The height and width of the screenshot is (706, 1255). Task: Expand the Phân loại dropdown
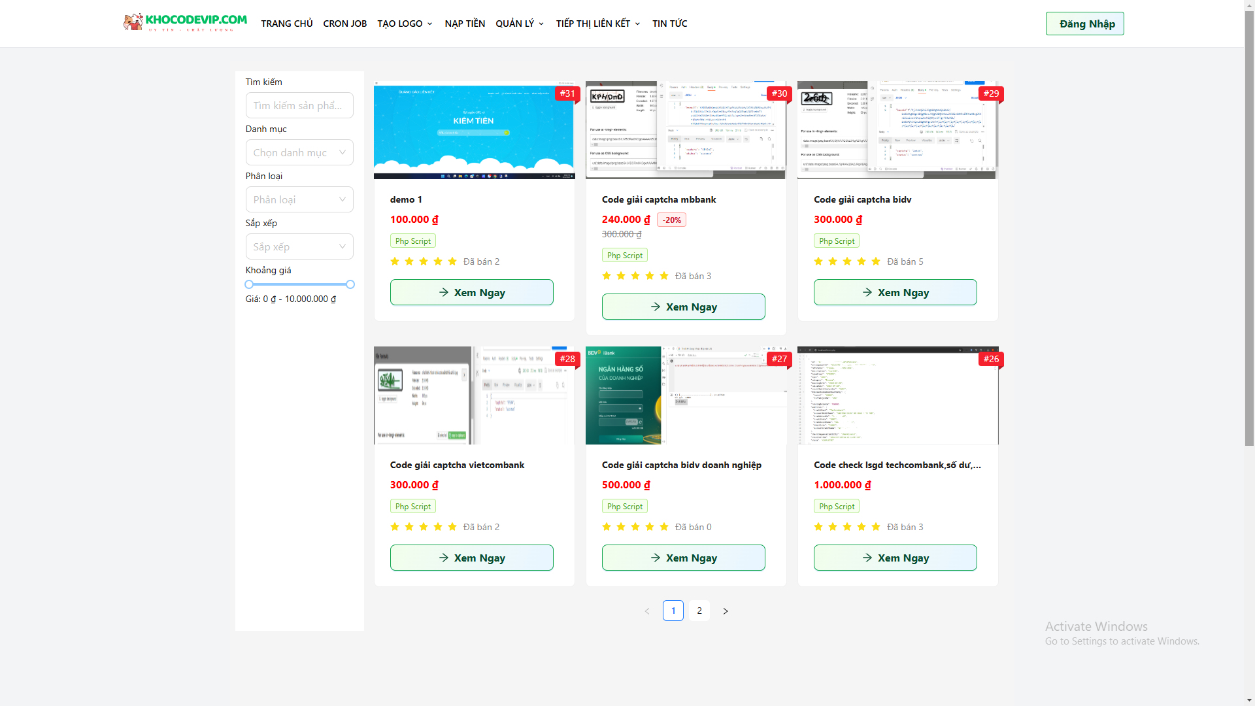click(x=299, y=199)
